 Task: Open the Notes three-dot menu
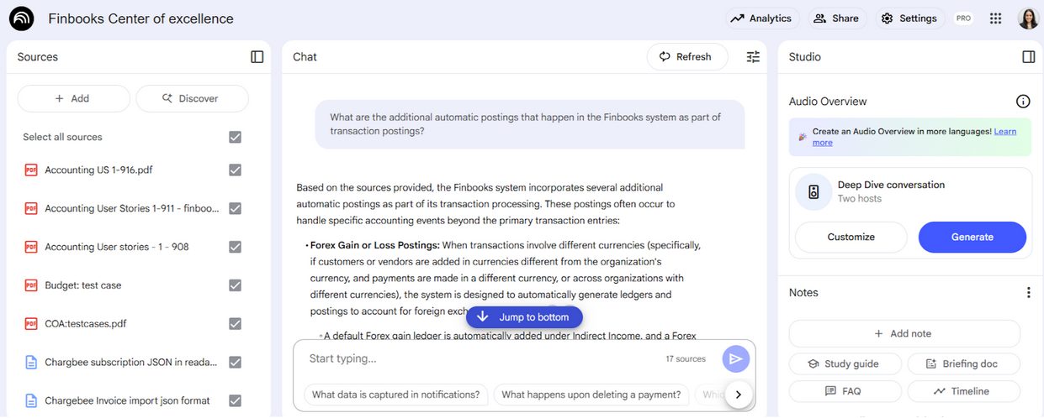click(1028, 293)
